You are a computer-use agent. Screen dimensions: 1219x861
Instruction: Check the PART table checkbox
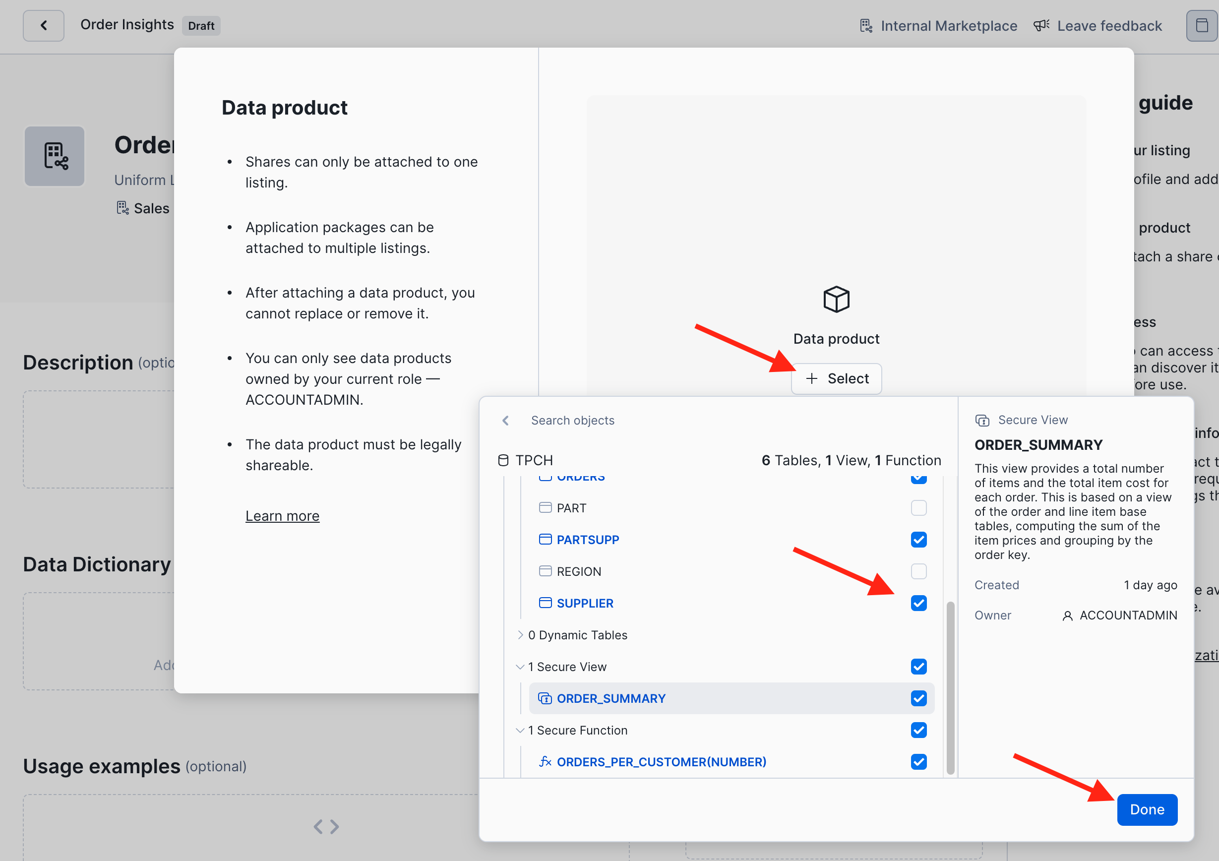[x=918, y=508]
